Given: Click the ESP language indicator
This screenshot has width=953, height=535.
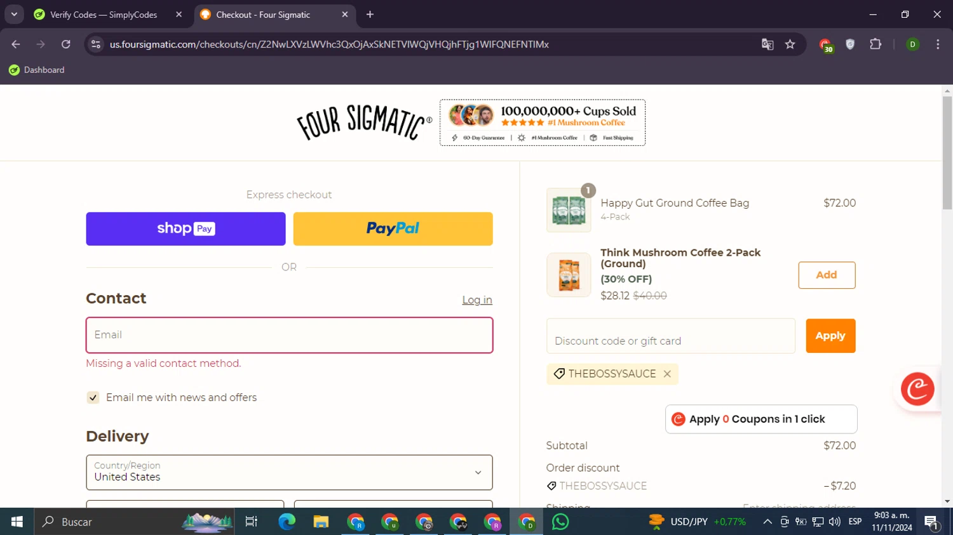Looking at the screenshot, I should 855,522.
